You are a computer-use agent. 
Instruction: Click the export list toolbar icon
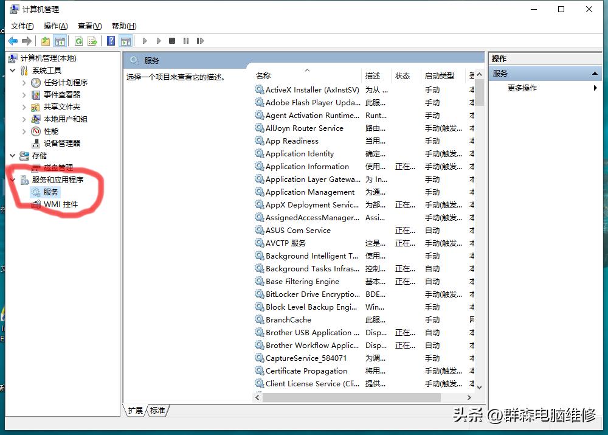pyautogui.click(x=92, y=41)
